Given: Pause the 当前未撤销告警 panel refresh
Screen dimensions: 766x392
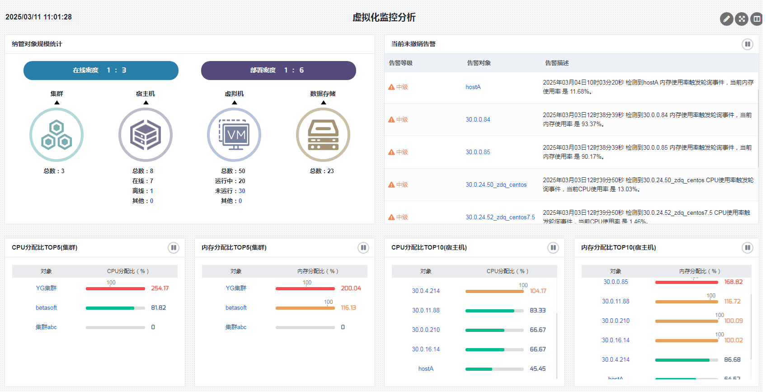Looking at the screenshot, I should [747, 44].
